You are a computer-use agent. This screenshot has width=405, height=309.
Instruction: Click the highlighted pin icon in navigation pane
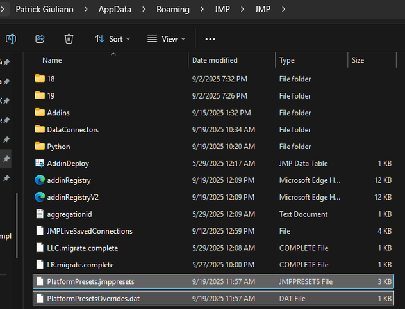(x=6, y=159)
